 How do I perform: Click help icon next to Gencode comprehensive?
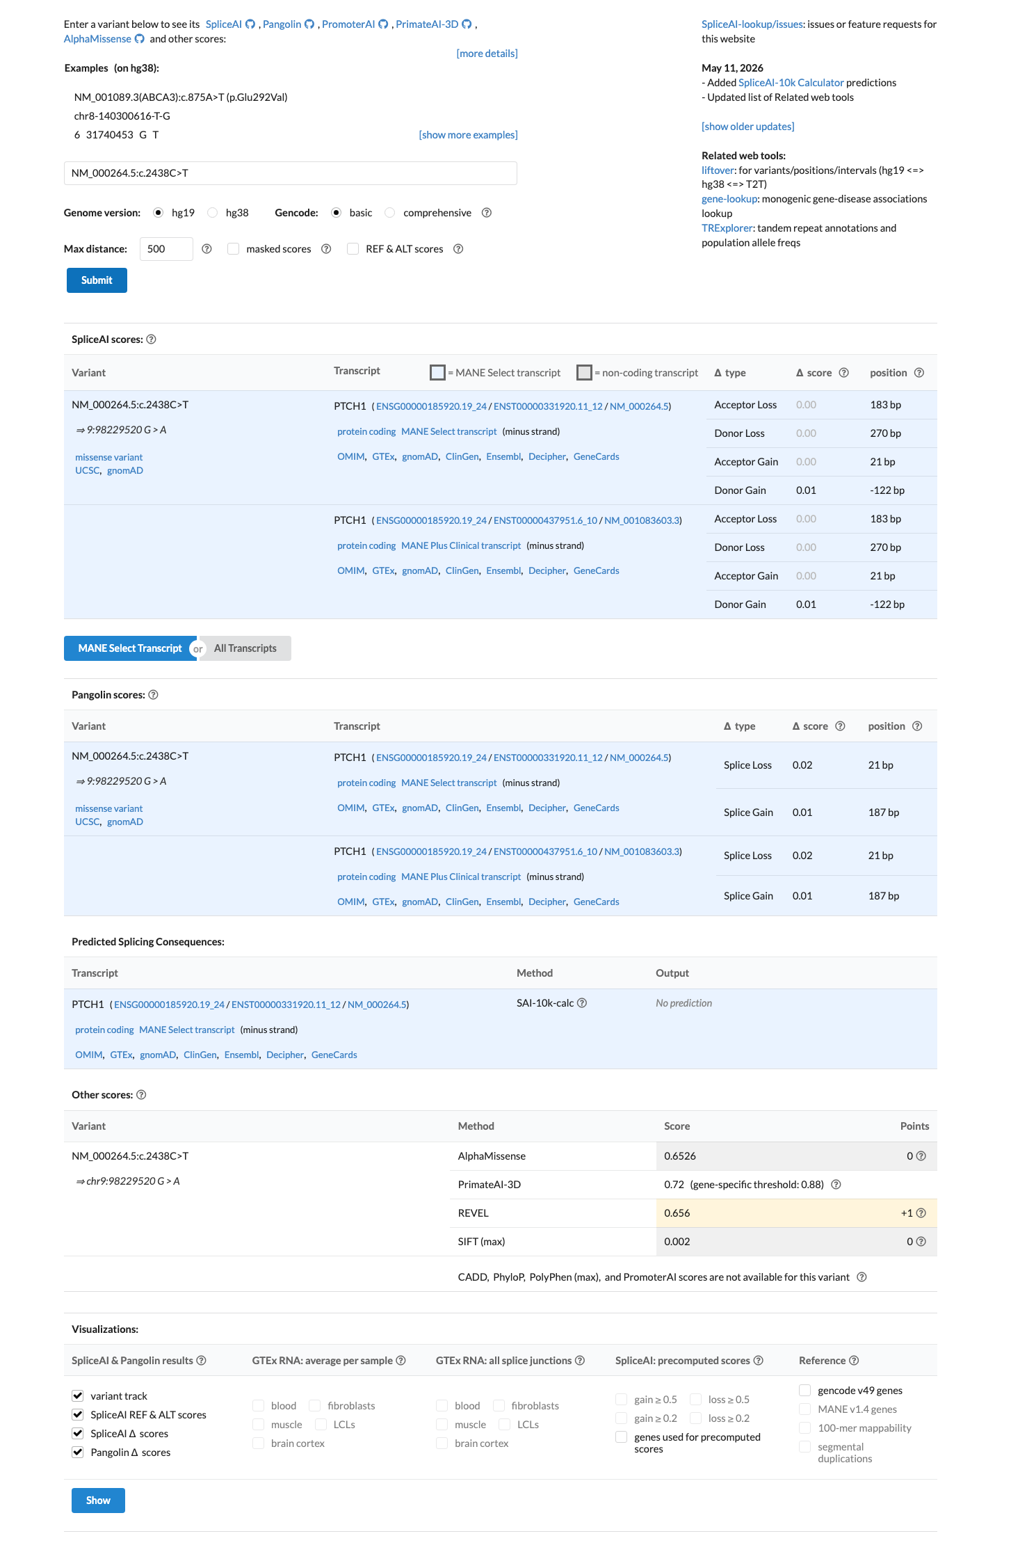pos(487,213)
